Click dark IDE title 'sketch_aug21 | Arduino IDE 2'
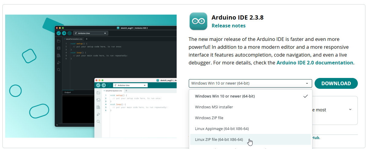 point(134,28)
